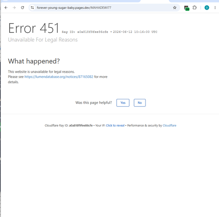
Task: Click the Ray ID text near heading
Action: coord(85,32)
